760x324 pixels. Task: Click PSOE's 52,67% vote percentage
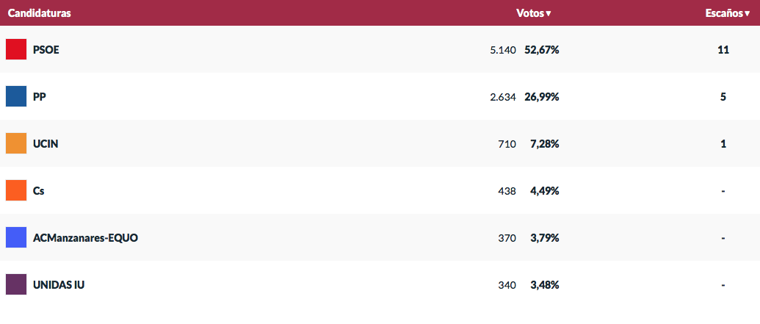point(542,49)
